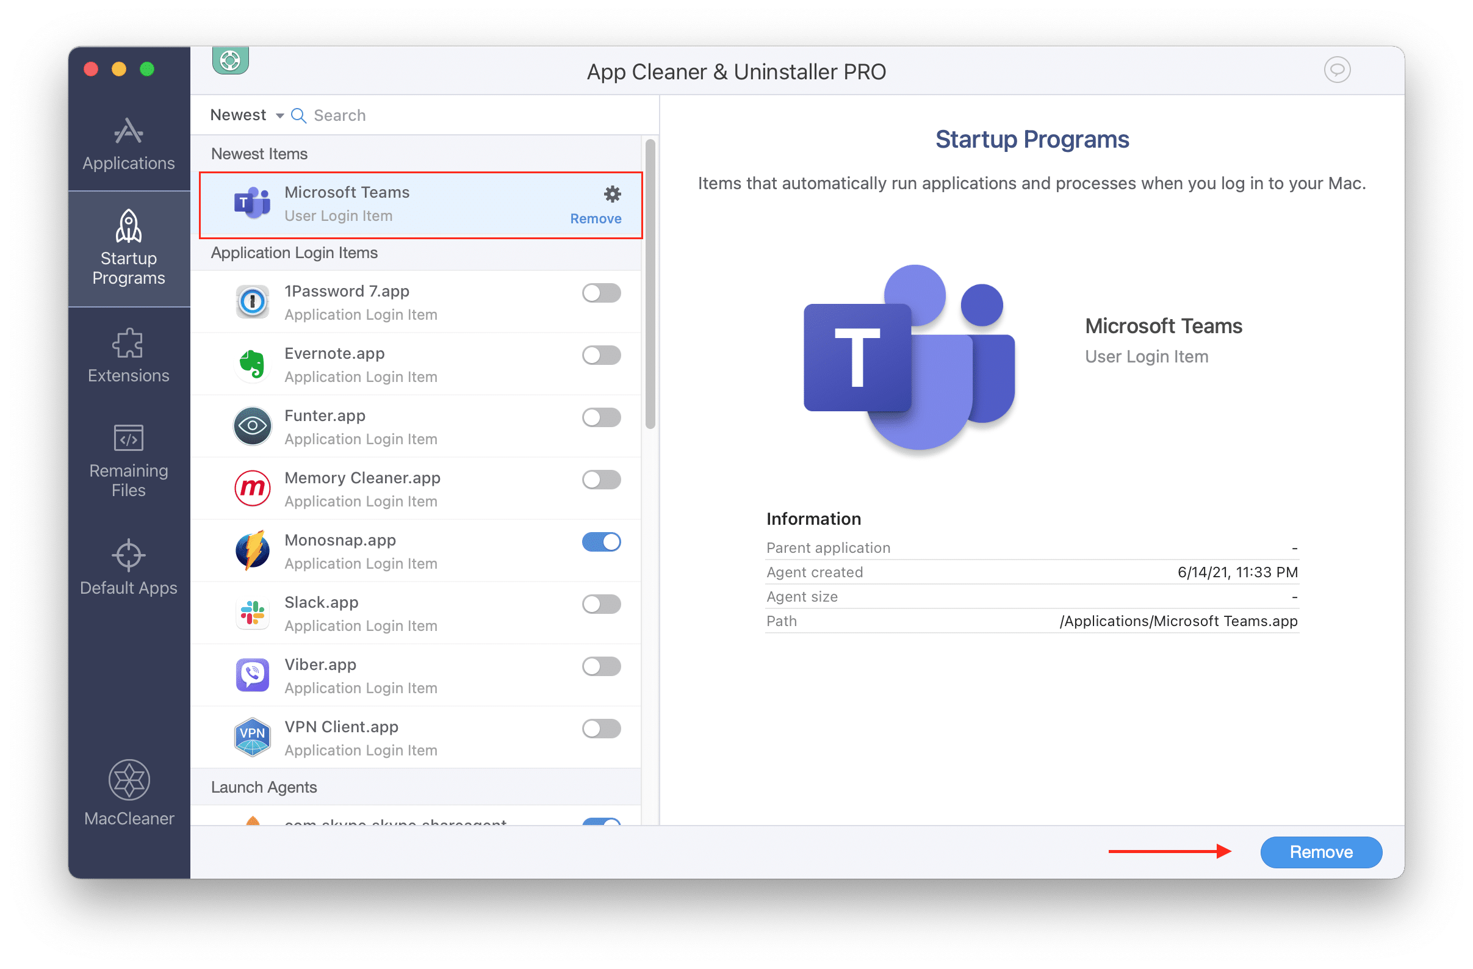Launch the MacCleaner icon in the sidebar
The width and height of the screenshot is (1473, 969).
[129, 780]
